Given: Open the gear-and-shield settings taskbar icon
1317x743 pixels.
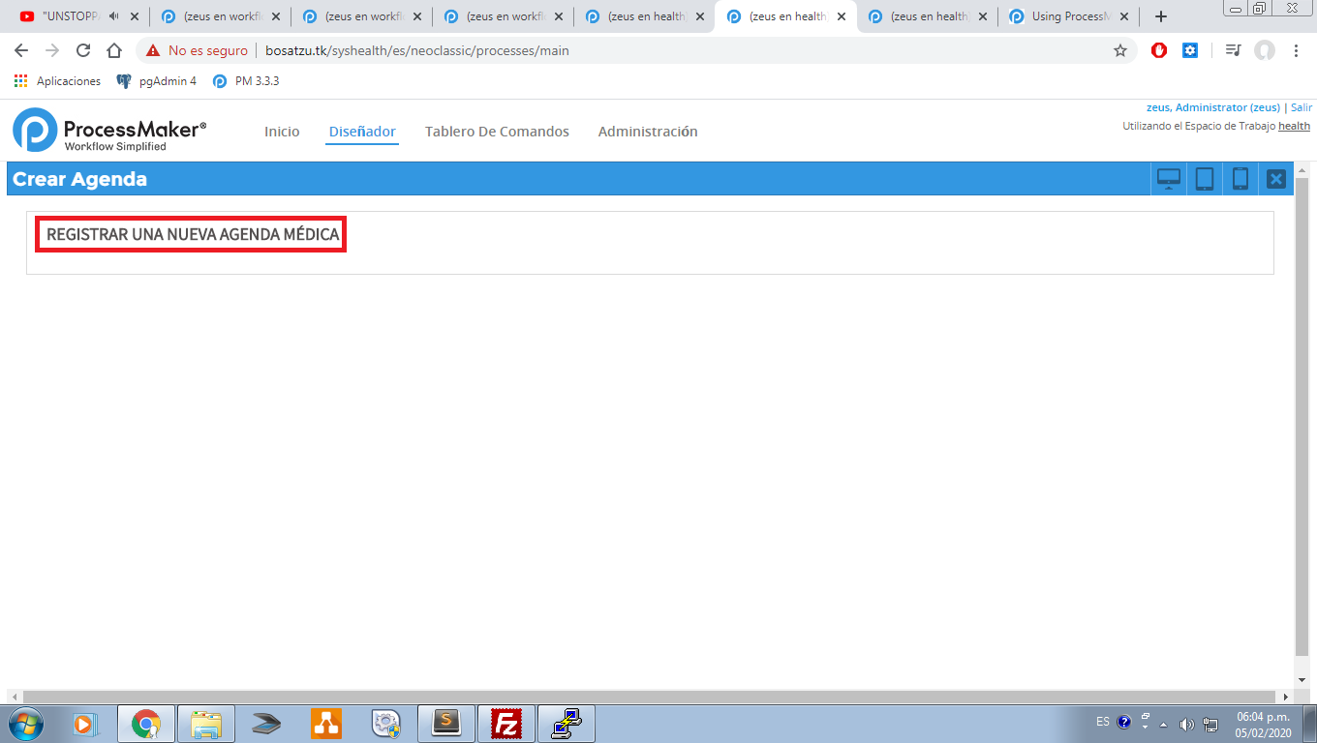Looking at the screenshot, I should coord(386,723).
